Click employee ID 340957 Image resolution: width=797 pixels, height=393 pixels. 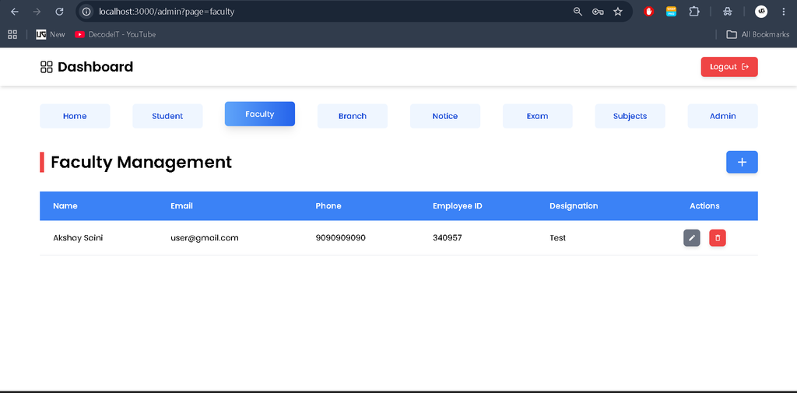tap(448, 237)
